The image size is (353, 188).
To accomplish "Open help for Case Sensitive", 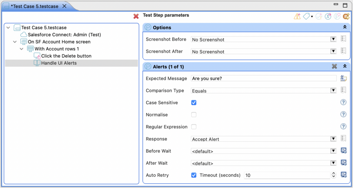I will (x=343, y=102).
